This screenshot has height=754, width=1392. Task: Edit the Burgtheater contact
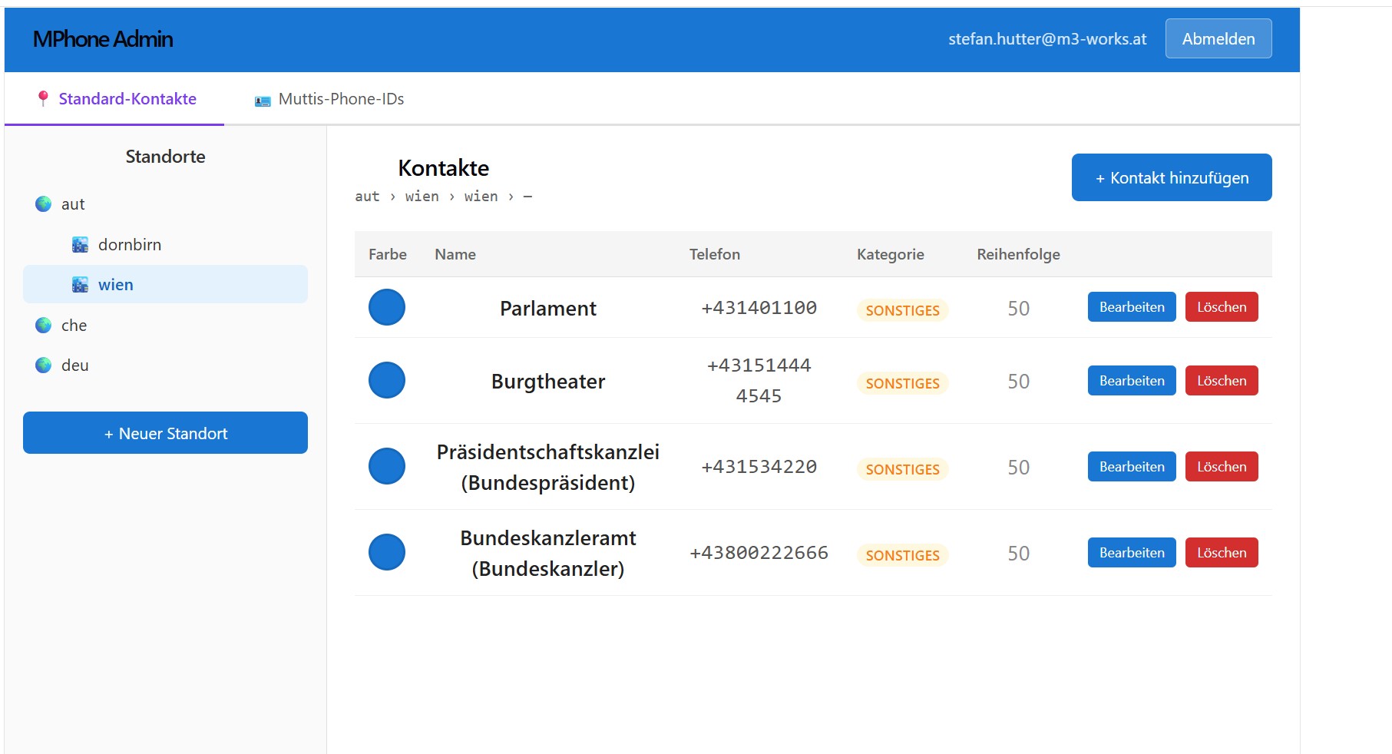(x=1132, y=381)
